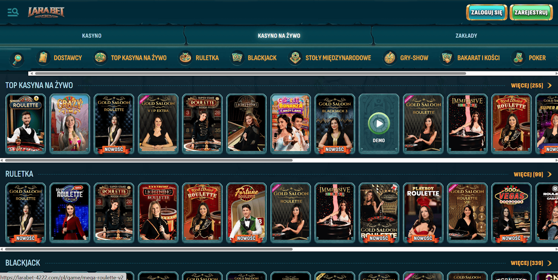Screen dimensions: 558x280
Task: Switch to the Kasyno tab
Action: [92, 36]
